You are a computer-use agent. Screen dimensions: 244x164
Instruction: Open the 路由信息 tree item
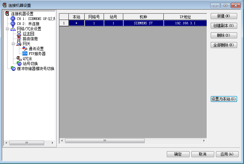pos(30,39)
